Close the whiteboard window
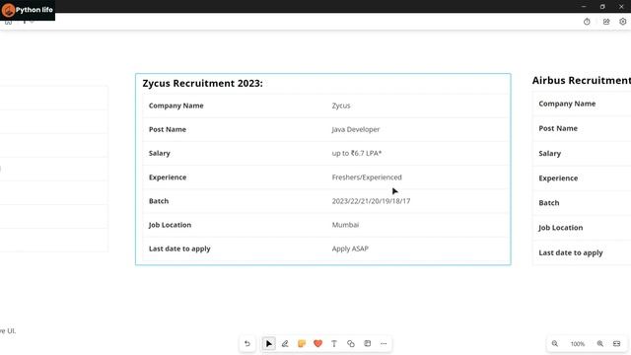This screenshot has height=355, width=631. [621, 7]
